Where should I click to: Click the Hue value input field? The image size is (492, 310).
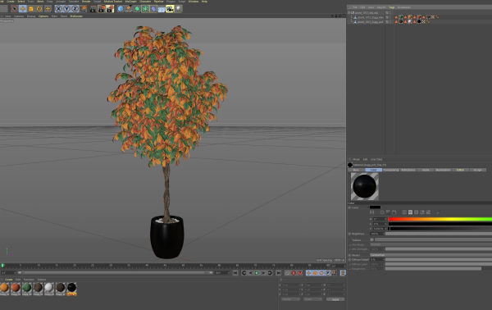tap(379, 219)
